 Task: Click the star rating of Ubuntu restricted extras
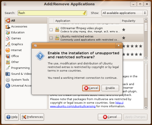coord(124,38)
